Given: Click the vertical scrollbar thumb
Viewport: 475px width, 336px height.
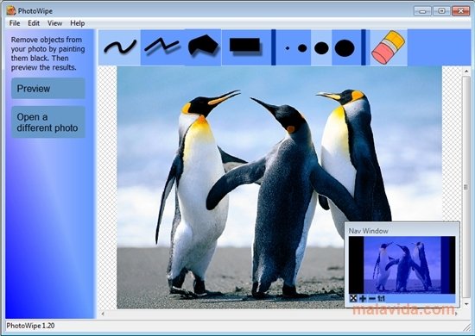Looking at the screenshot, I should tap(466, 187).
